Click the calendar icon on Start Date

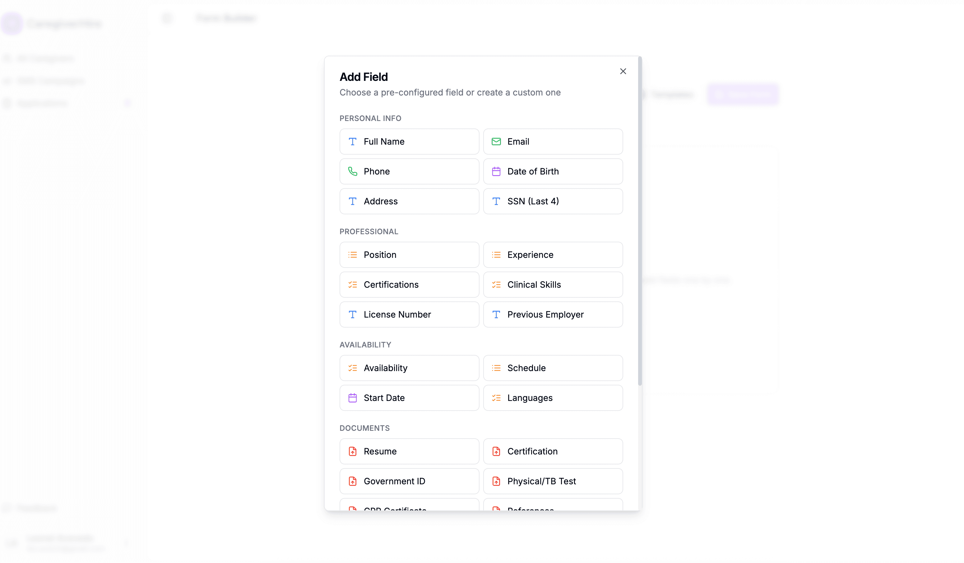[352, 398]
